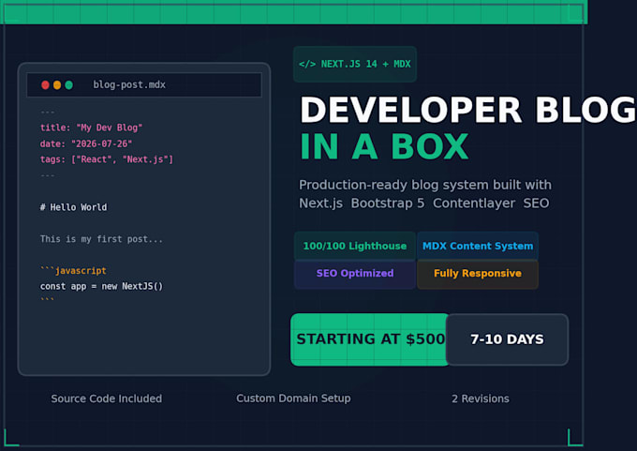Click 'Production-ready blog system built with' text
This screenshot has width=637, height=451.
pyautogui.click(x=425, y=185)
